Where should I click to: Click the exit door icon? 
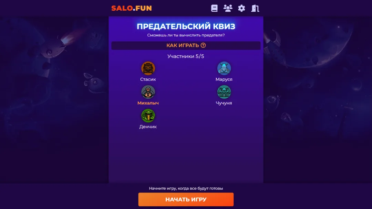tap(255, 8)
